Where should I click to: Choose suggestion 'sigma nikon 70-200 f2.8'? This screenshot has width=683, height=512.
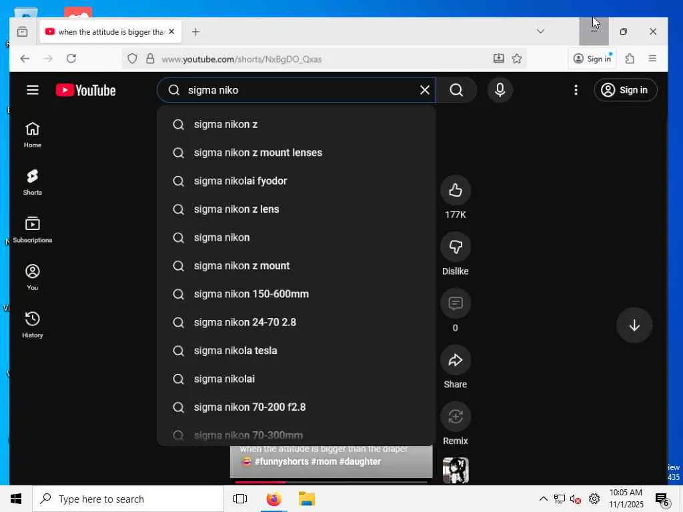click(296, 407)
